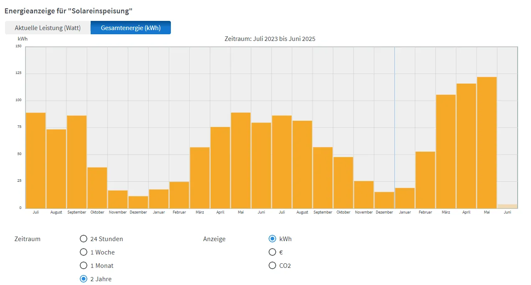Open the Gesamtenergie (kWh) tab

[130, 28]
